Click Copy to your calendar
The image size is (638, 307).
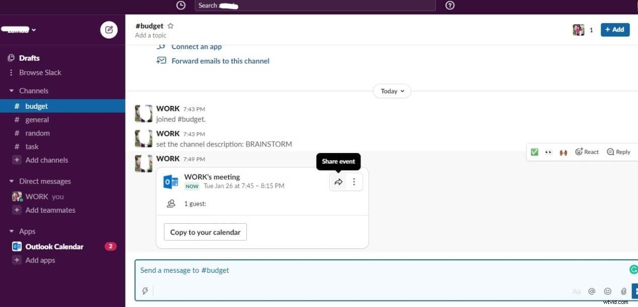pyautogui.click(x=205, y=232)
